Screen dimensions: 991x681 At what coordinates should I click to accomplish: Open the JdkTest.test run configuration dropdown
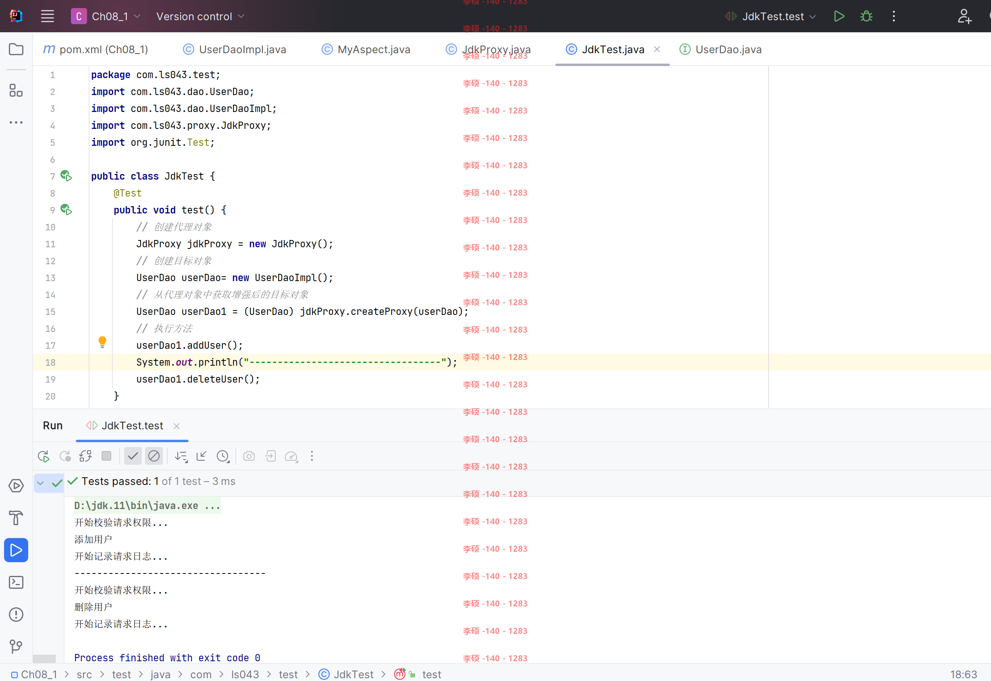[x=771, y=16]
